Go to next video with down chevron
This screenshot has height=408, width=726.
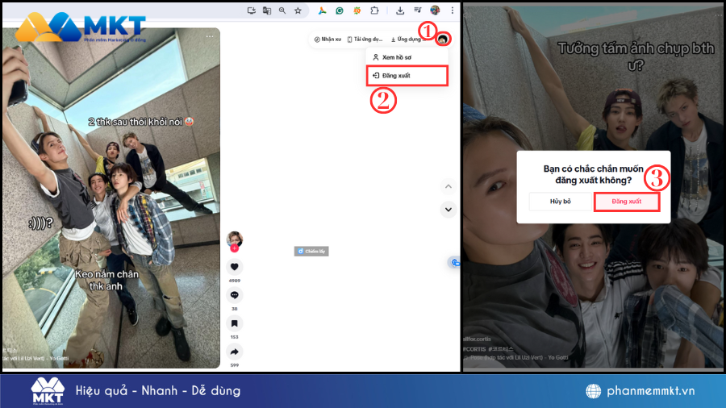click(449, 209)
